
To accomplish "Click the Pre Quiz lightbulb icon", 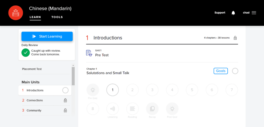I will 93,90.
